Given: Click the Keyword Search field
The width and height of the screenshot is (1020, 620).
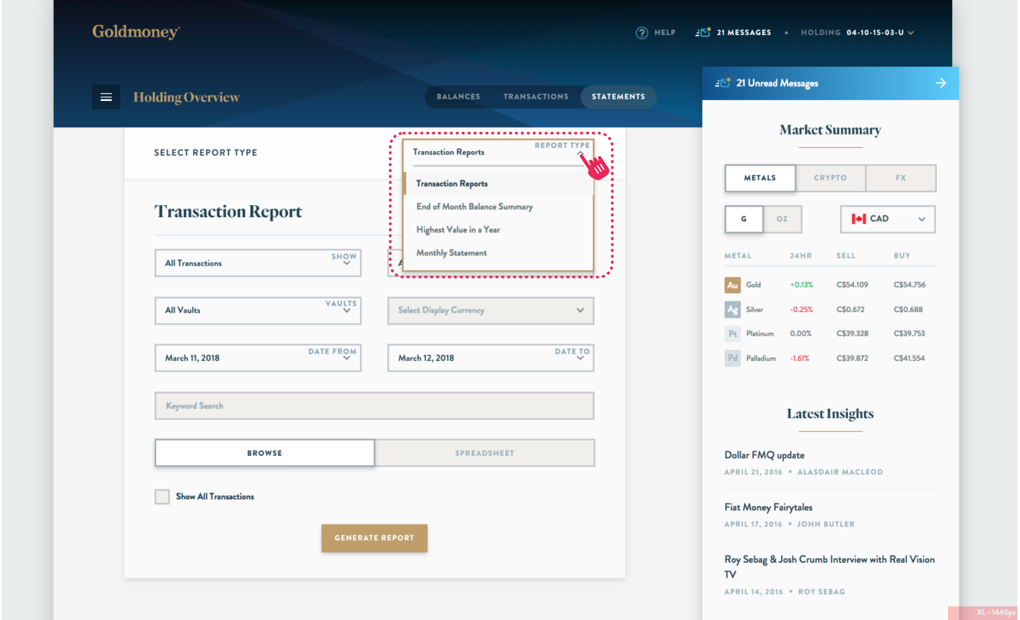Looking at the screenshot, I should [374, 406].
